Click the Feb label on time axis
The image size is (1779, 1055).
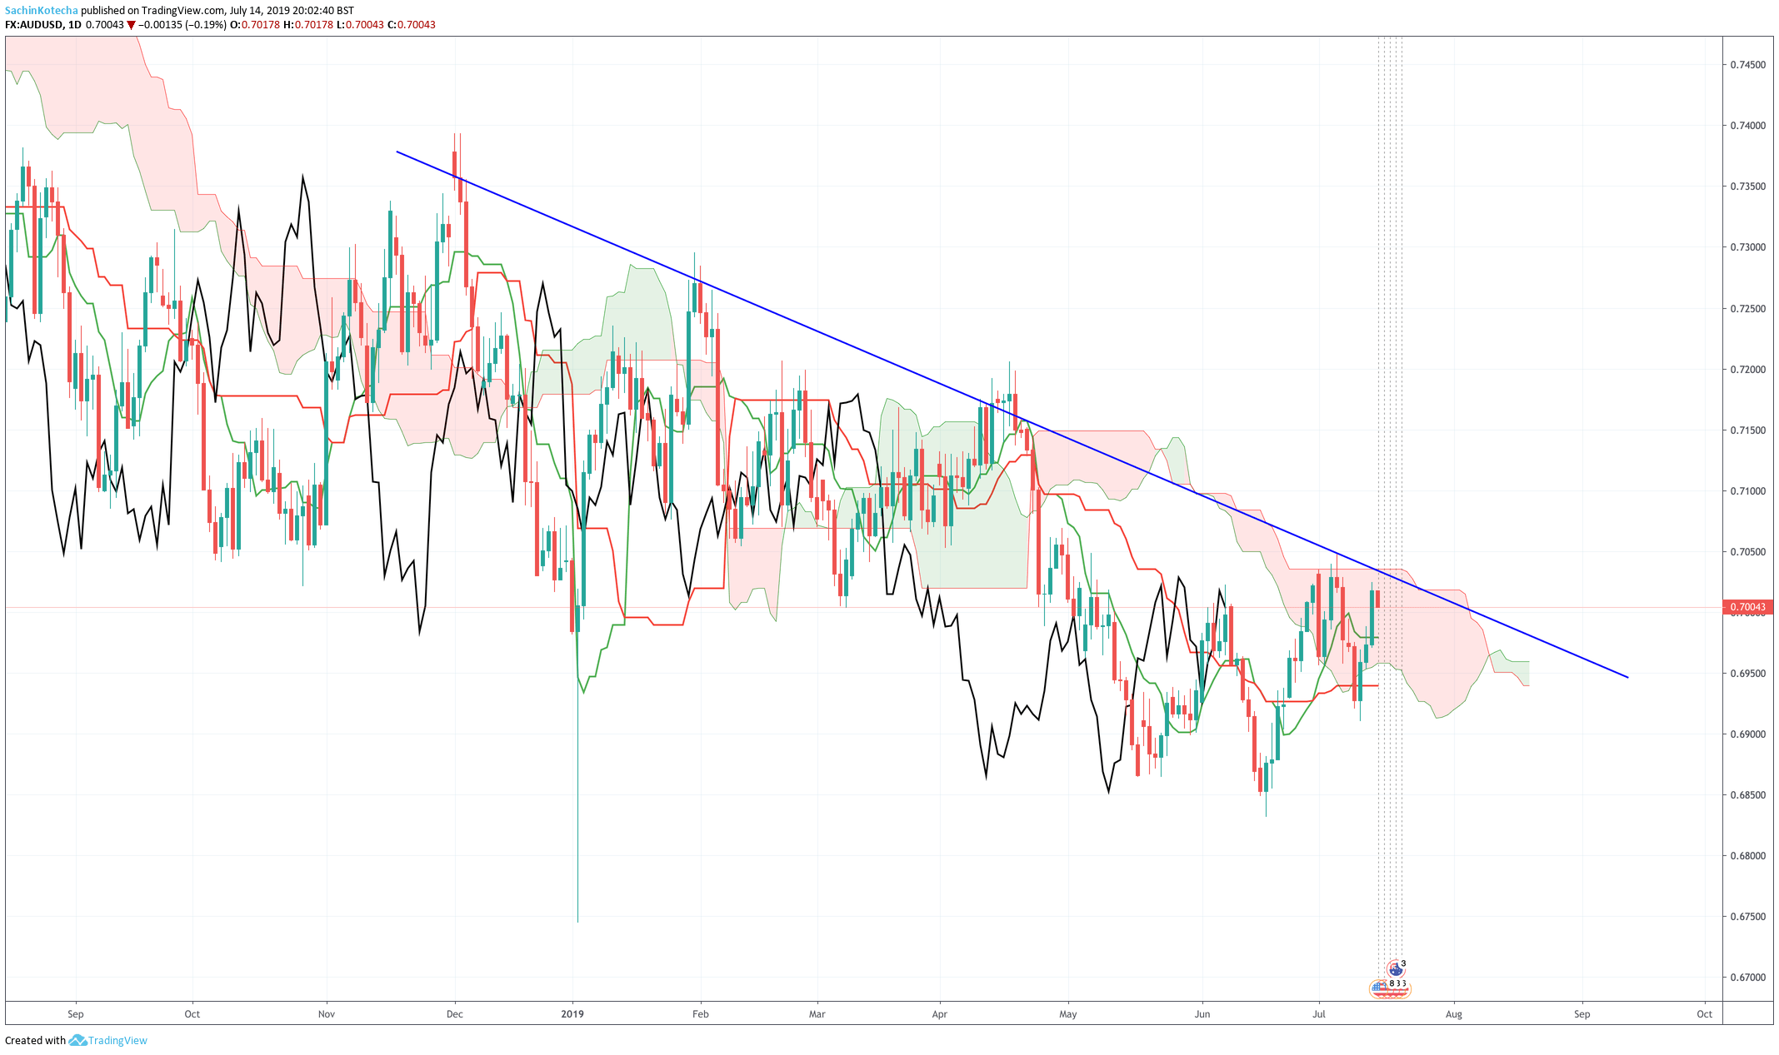[701, 1014]
